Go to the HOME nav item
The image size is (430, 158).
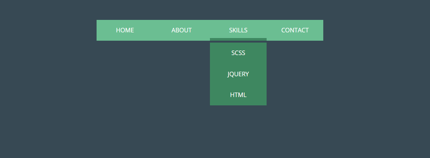coord(125,30)
